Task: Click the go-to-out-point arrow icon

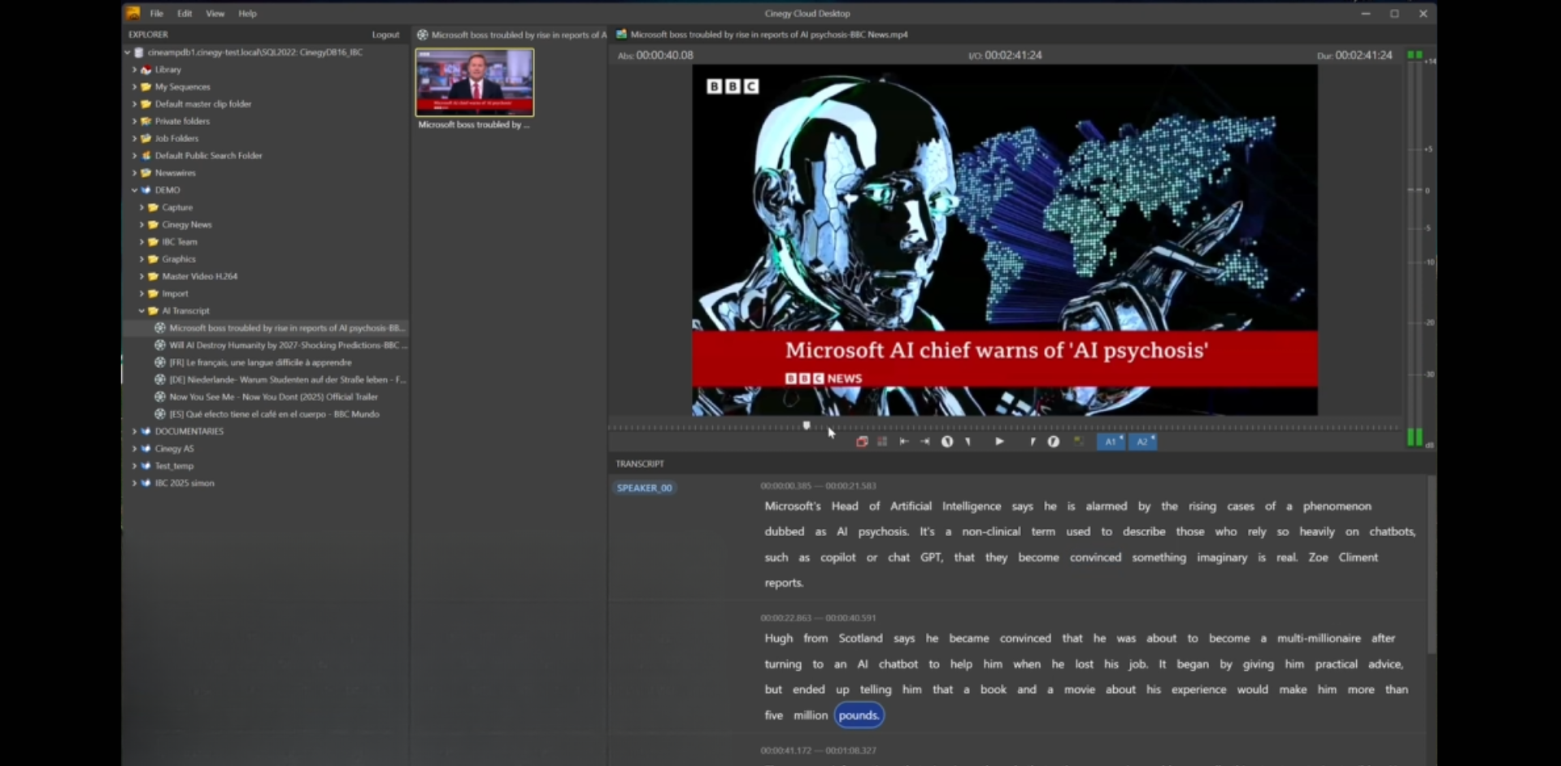Action: click(x=925, y=442)
